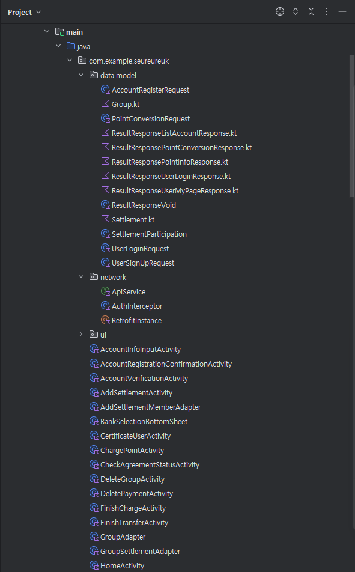
Task: Click the AuthInterceptor class icon
Action: tap(106, 306)
